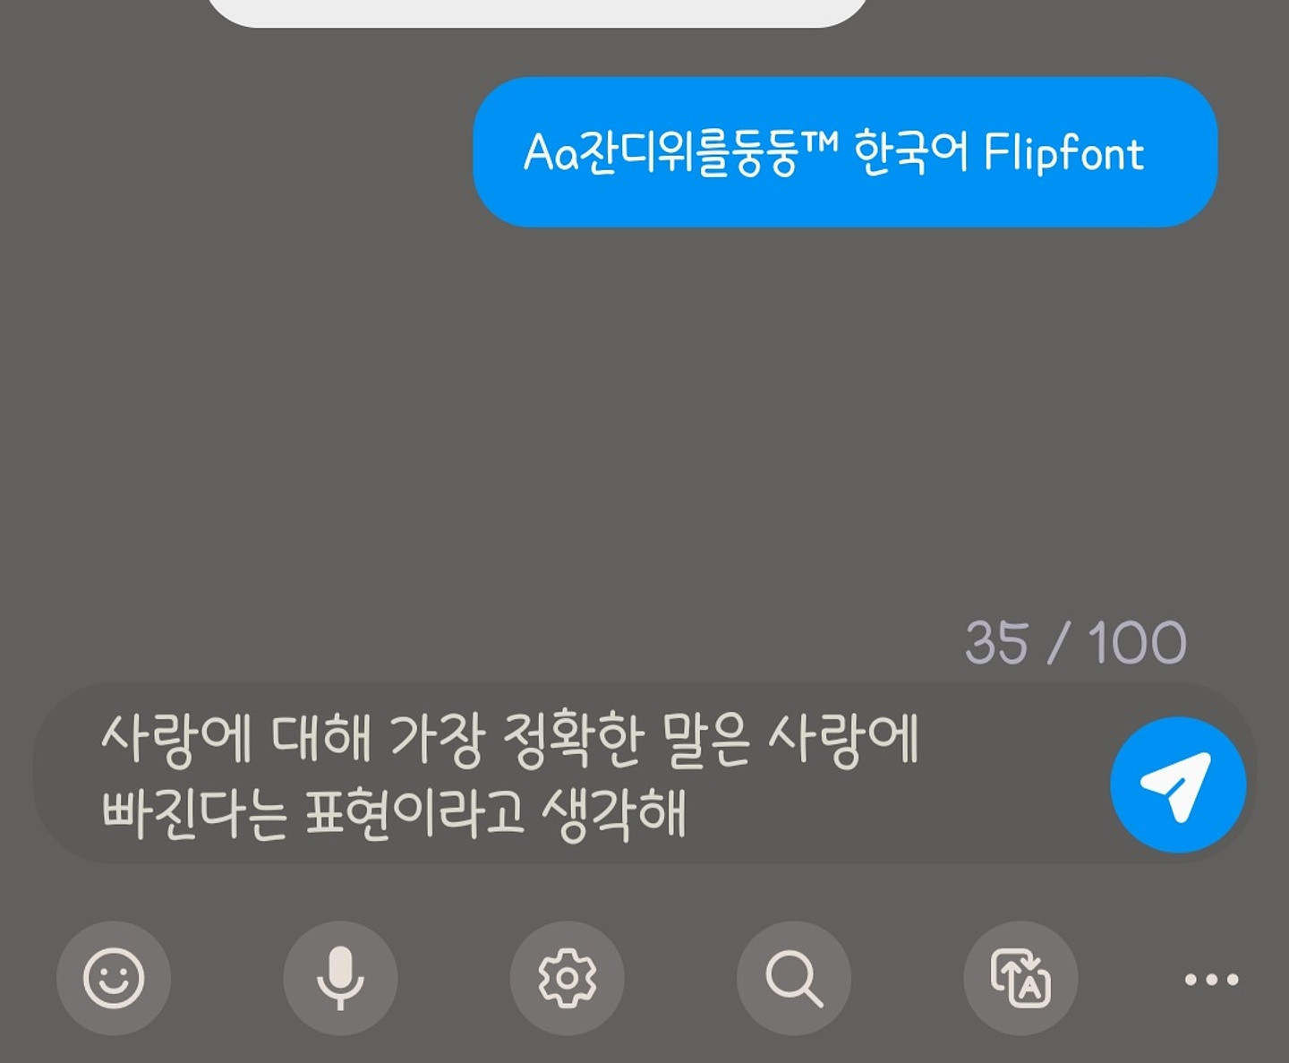The image size is (1289, 1063).
Task: Select the blue Flipfont message bubble
Action: point(845,151)
